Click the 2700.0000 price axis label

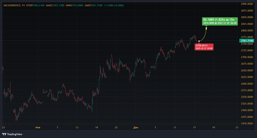247,57
